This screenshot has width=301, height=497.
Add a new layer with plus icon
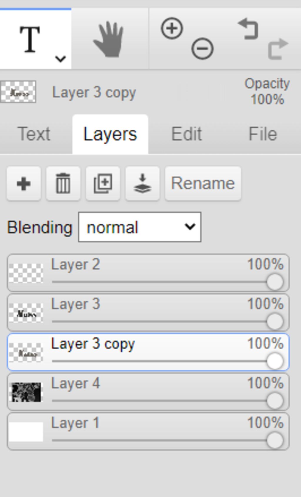click(24, 184)
